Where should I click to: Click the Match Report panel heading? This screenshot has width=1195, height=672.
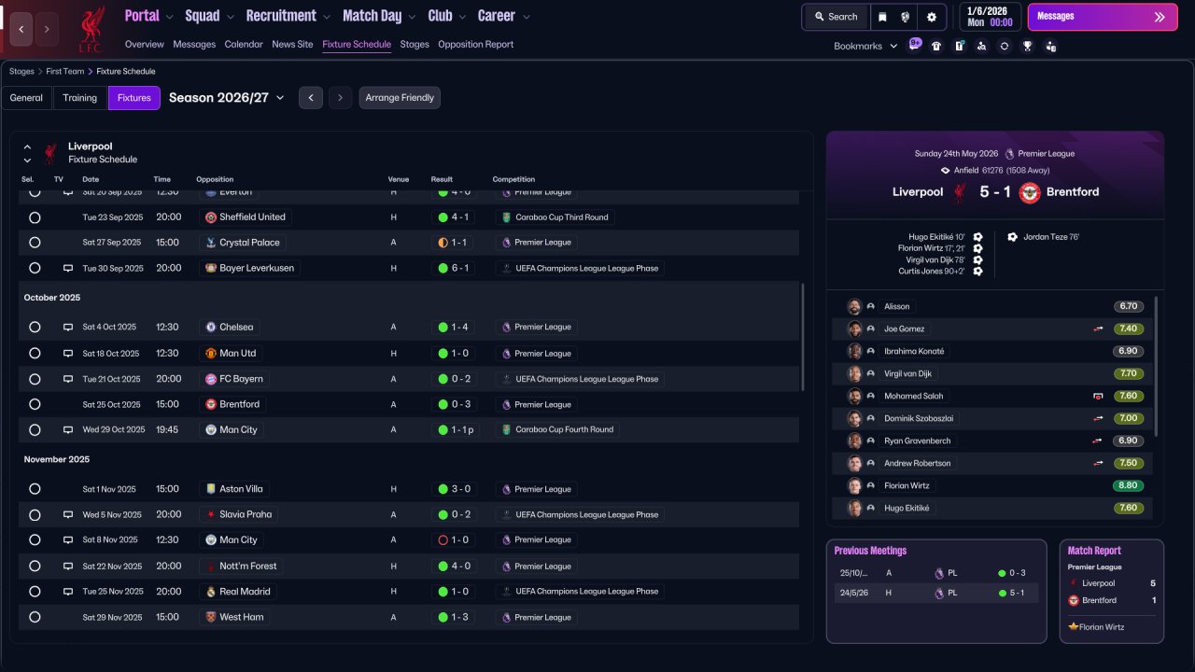1094,551
